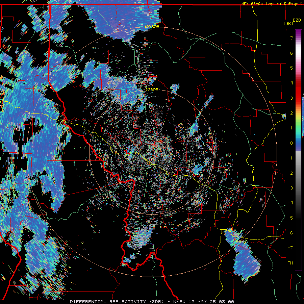The width and height of the screenshot is (304, 304).
Task: Click the [dB] unit label above color scale
Action: 288,23
